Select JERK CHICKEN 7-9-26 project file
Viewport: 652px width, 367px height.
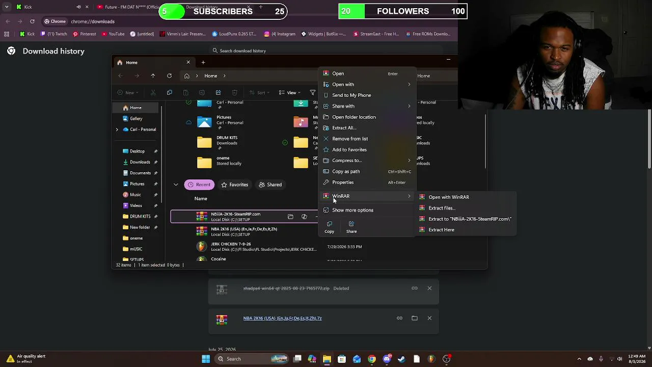(x=244, y=247)
